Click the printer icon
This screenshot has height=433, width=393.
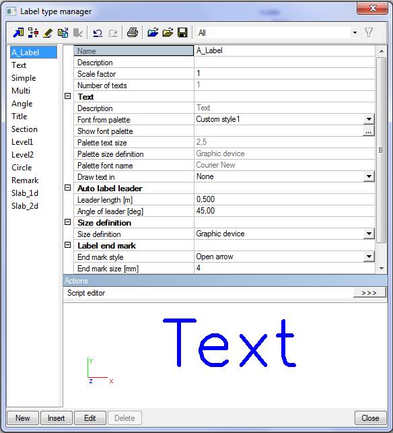point(132,33)
